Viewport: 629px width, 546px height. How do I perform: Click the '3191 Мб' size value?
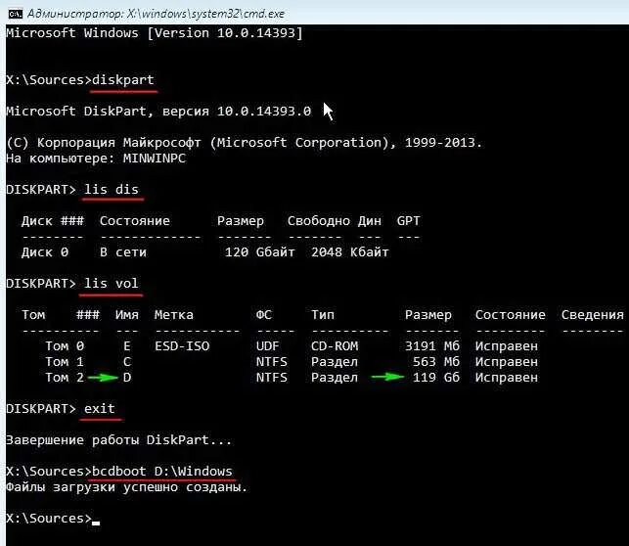pos(432,345)
